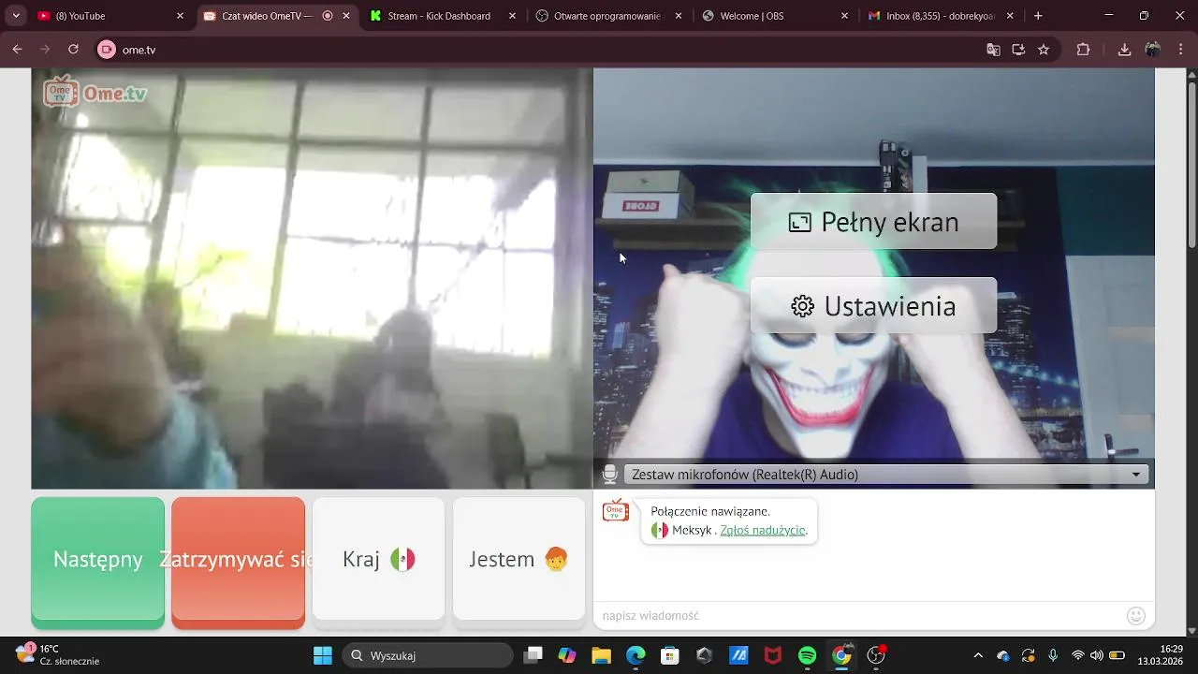Open Chrome extensions puzzle icon
Screen dimensions: 1198x674
click(1084, 50)
